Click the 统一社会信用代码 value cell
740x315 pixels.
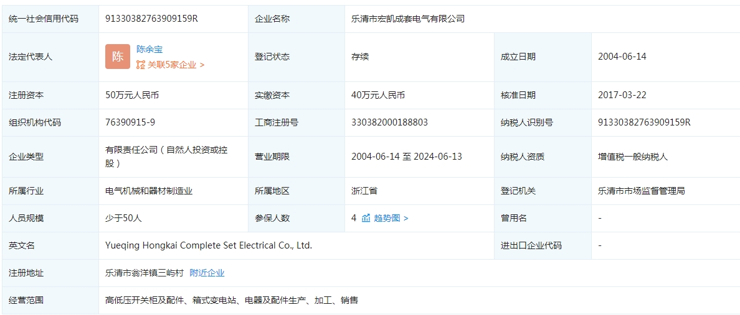pyautogui.click(x=152, y=19)
